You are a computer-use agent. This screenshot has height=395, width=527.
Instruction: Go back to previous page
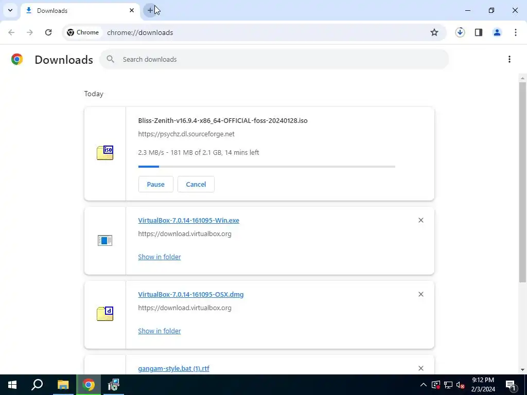coord(11,32)
